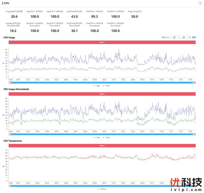Click the label1 bar above CPU Temperature chart

coord(102,145)
